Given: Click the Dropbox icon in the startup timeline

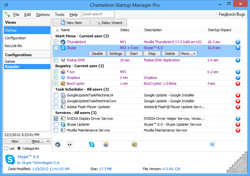Looking at the screenshot, I should click(x=212, y=145).
